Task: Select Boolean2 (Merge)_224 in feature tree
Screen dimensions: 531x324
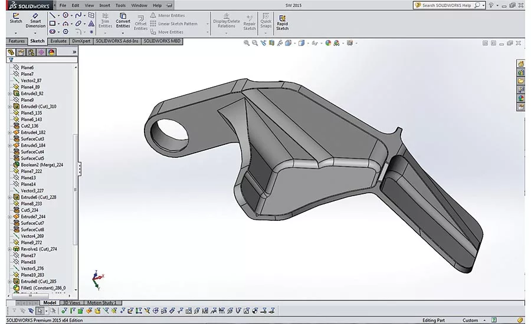Action: (x=42, y=165)
